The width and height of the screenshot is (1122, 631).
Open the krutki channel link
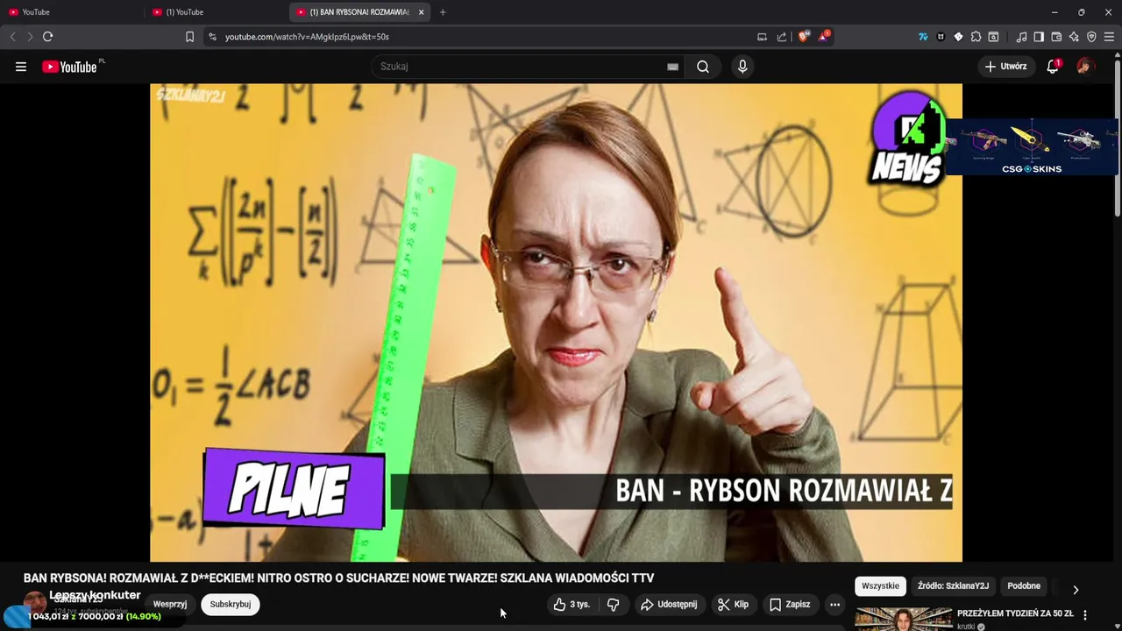(965, 627)
